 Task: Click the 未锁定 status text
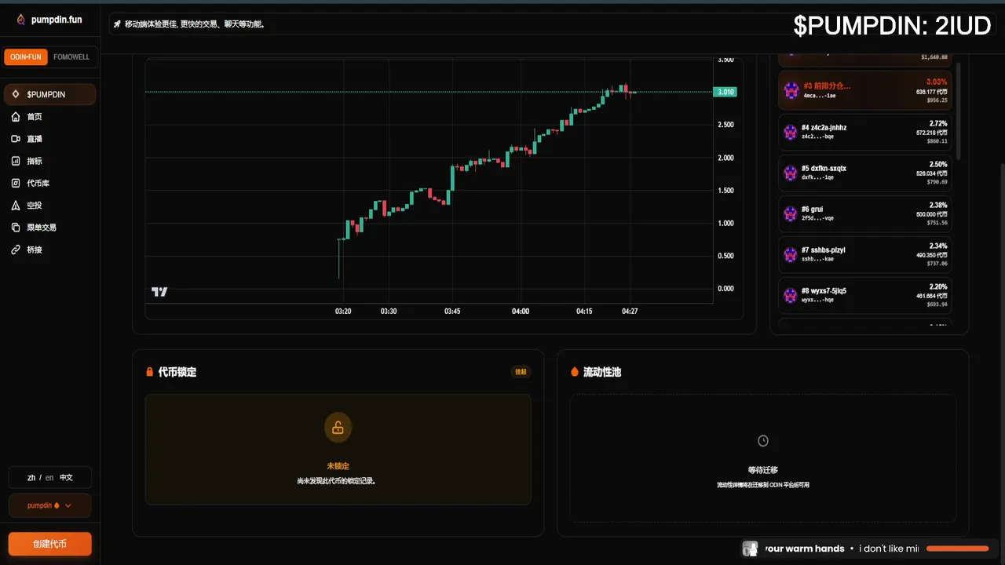(338, 466)
